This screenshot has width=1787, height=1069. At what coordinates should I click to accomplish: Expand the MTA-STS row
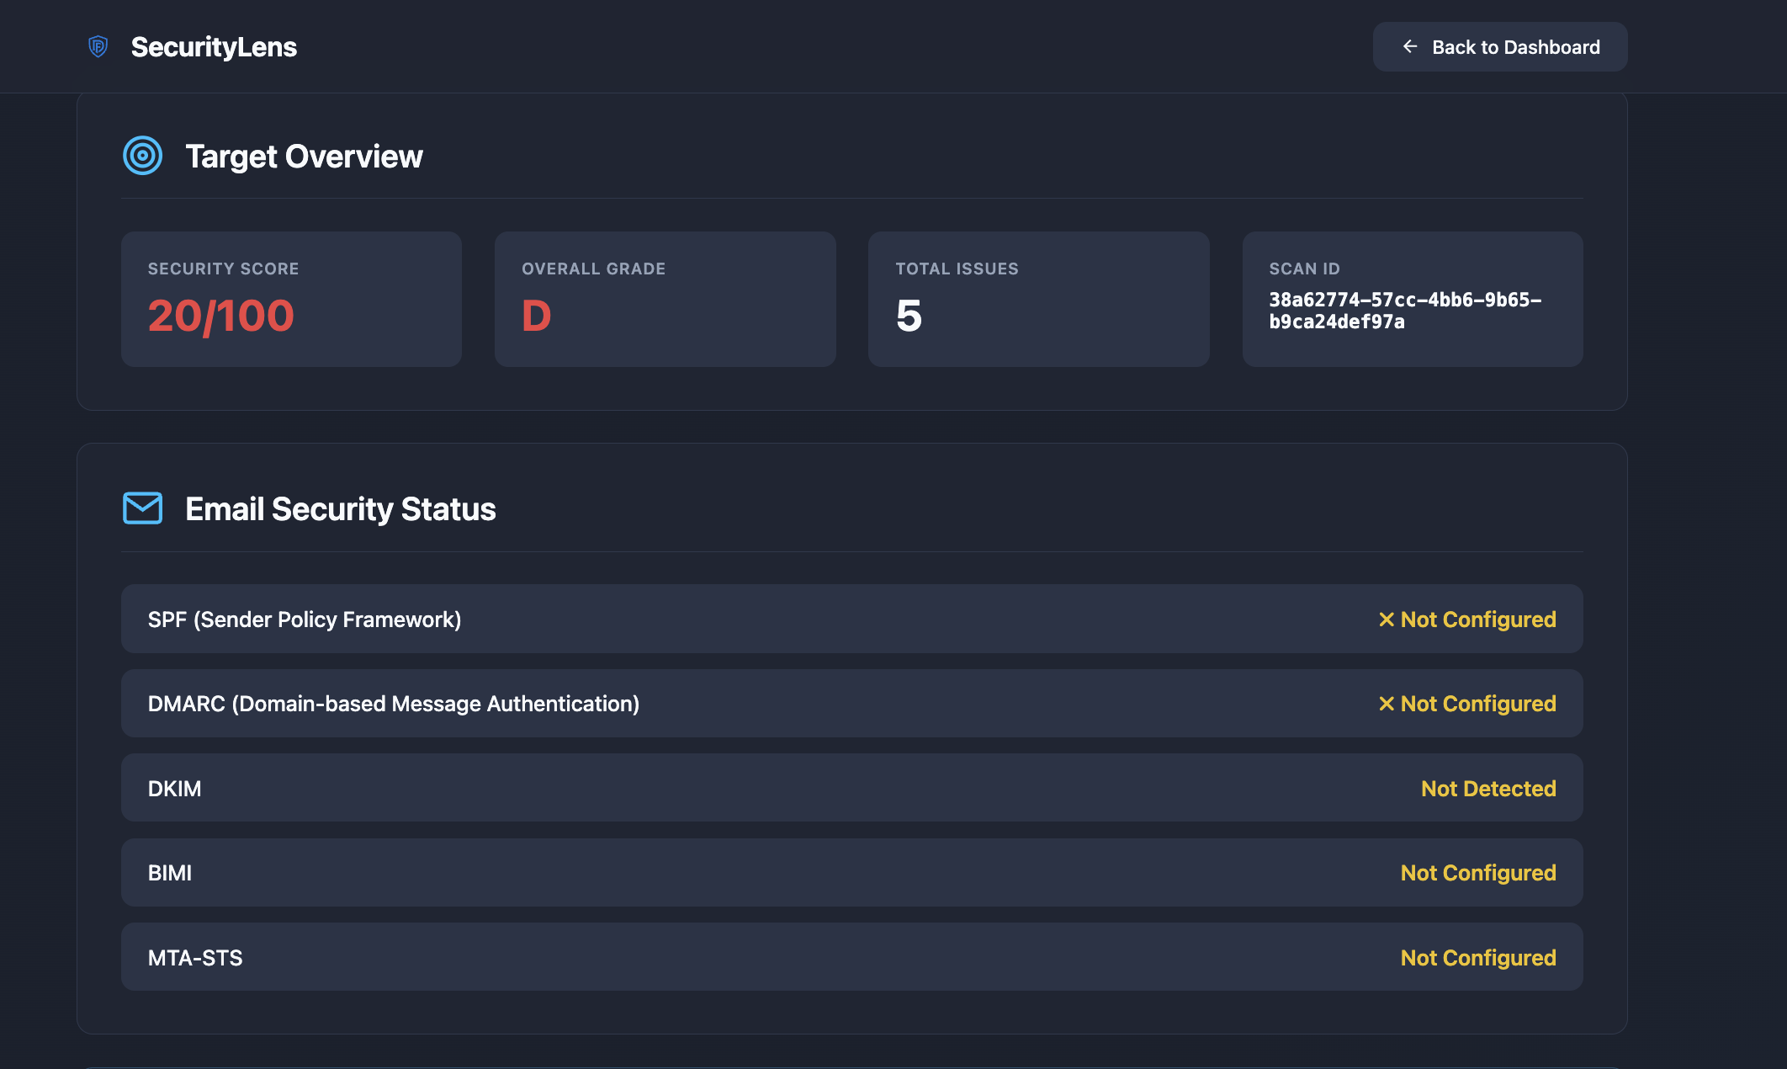[x=852, y=957]
